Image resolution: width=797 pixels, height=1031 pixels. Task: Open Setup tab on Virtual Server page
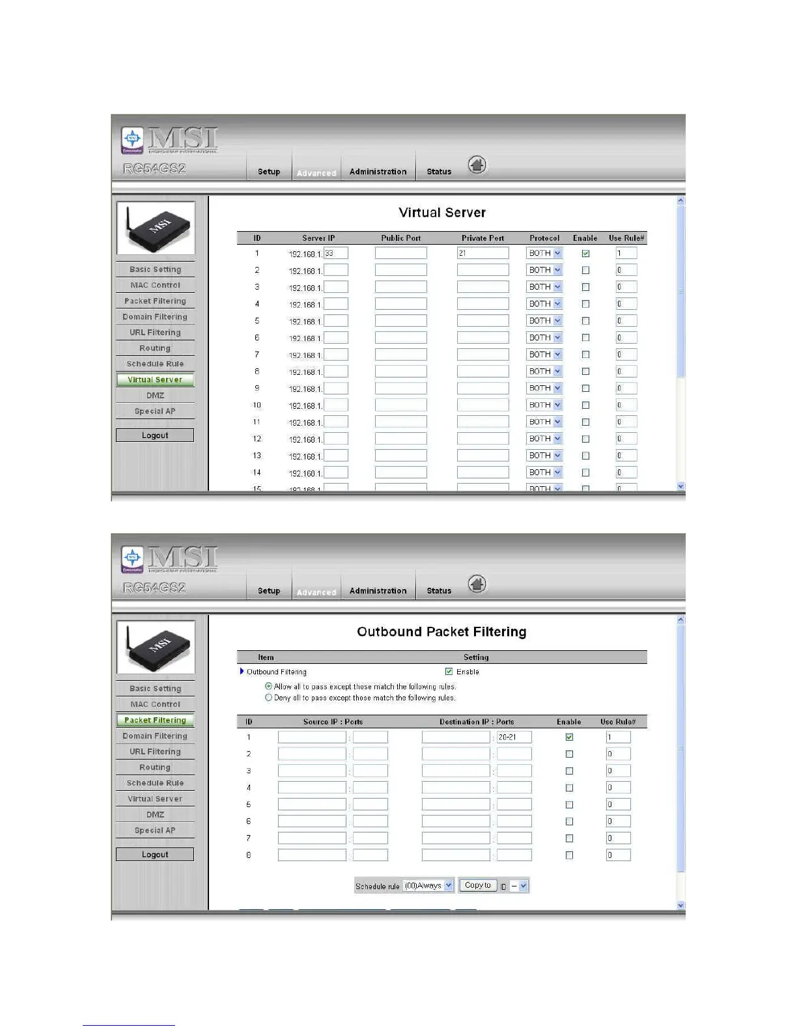[269, 172]
